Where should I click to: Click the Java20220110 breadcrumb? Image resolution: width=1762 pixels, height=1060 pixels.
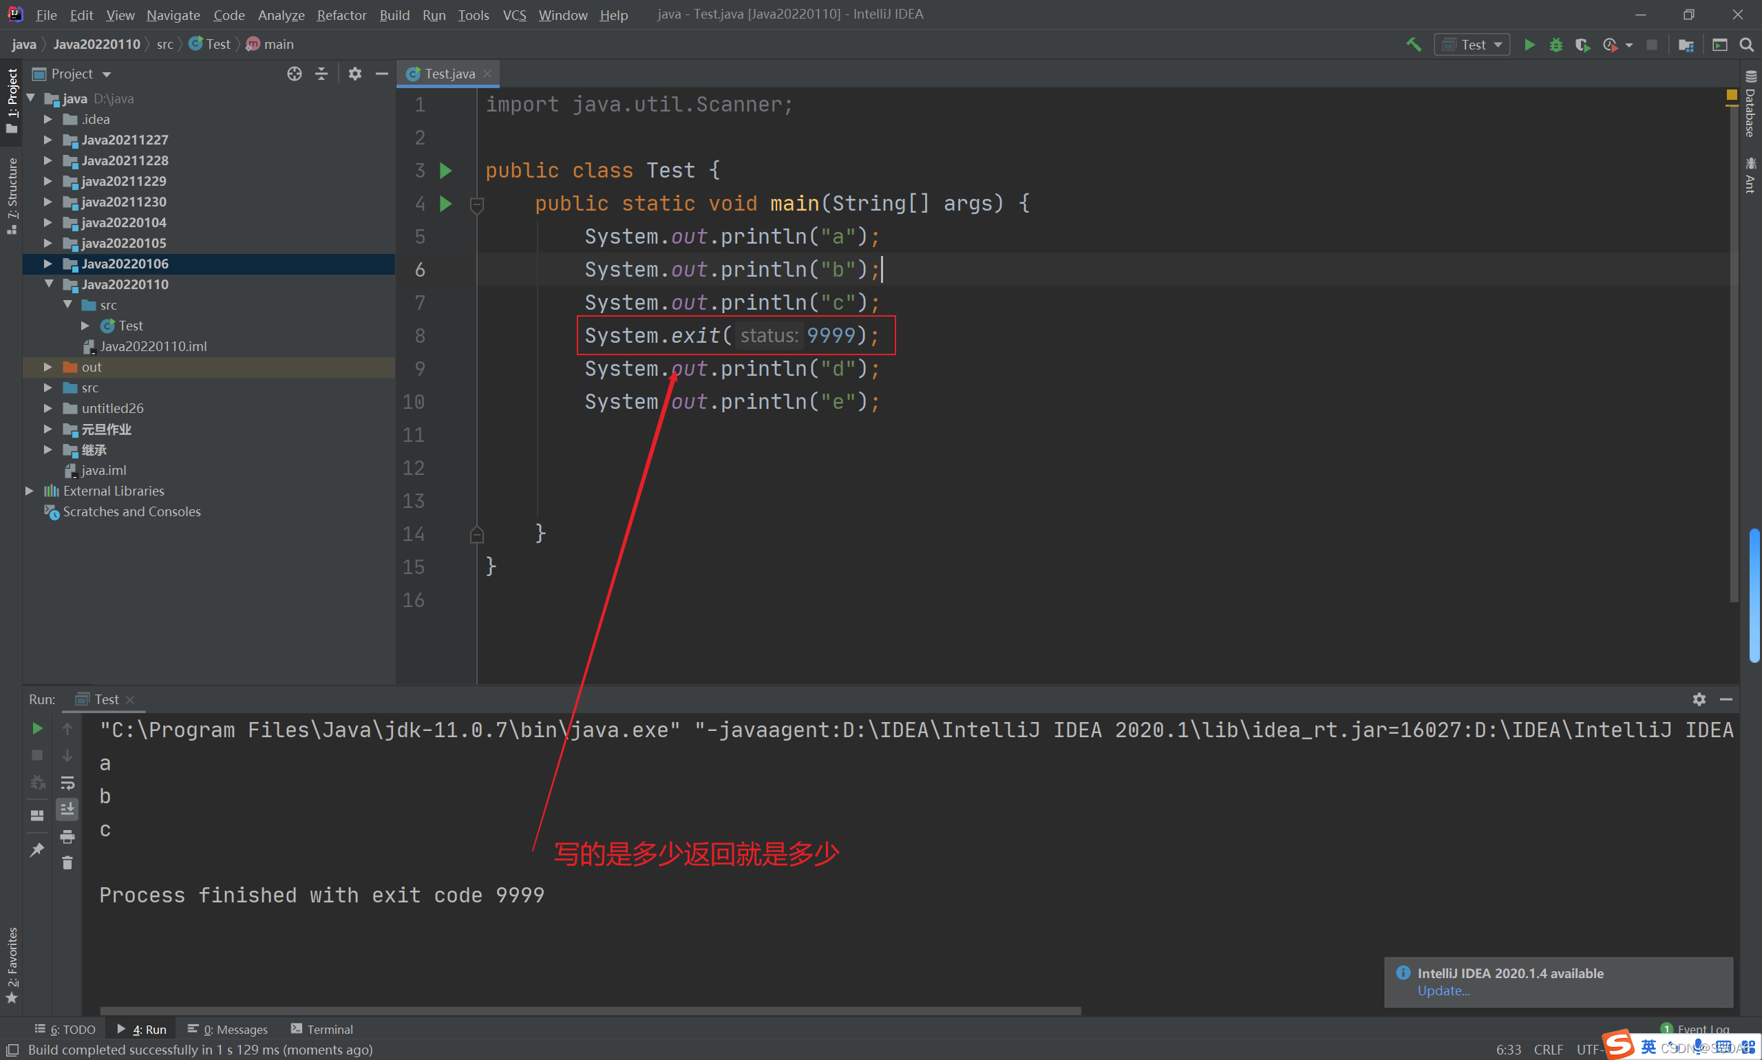[96, 44]
